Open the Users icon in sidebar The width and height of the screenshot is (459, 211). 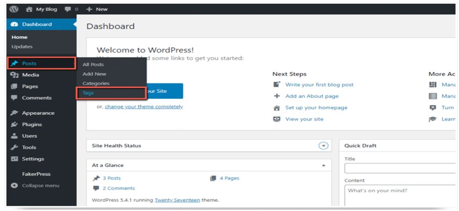(x=14, y=136)
